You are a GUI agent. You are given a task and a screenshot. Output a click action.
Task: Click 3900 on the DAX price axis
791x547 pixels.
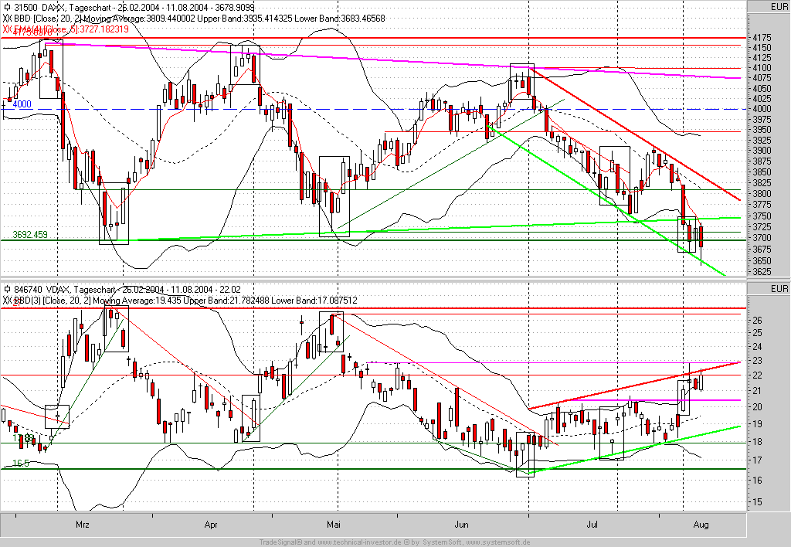[762, 151]
